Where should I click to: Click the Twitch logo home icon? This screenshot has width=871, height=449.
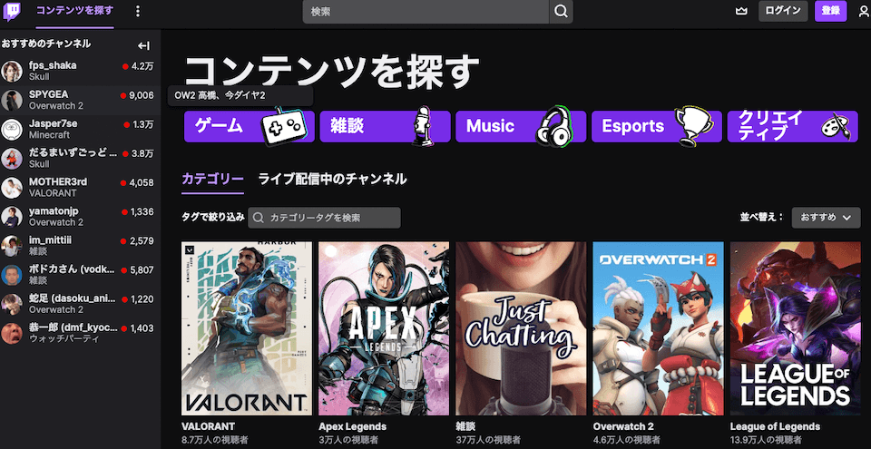coord(12,11)
